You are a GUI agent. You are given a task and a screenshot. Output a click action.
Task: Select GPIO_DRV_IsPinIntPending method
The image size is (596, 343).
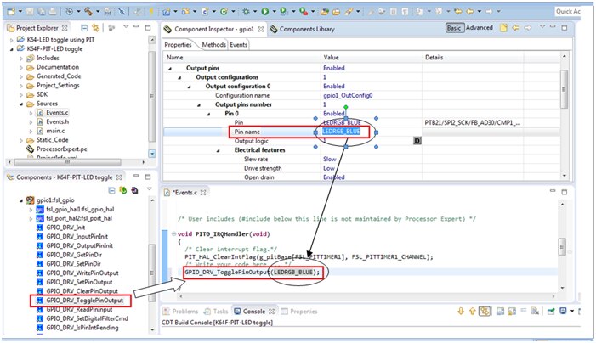(x=82, y=328)
